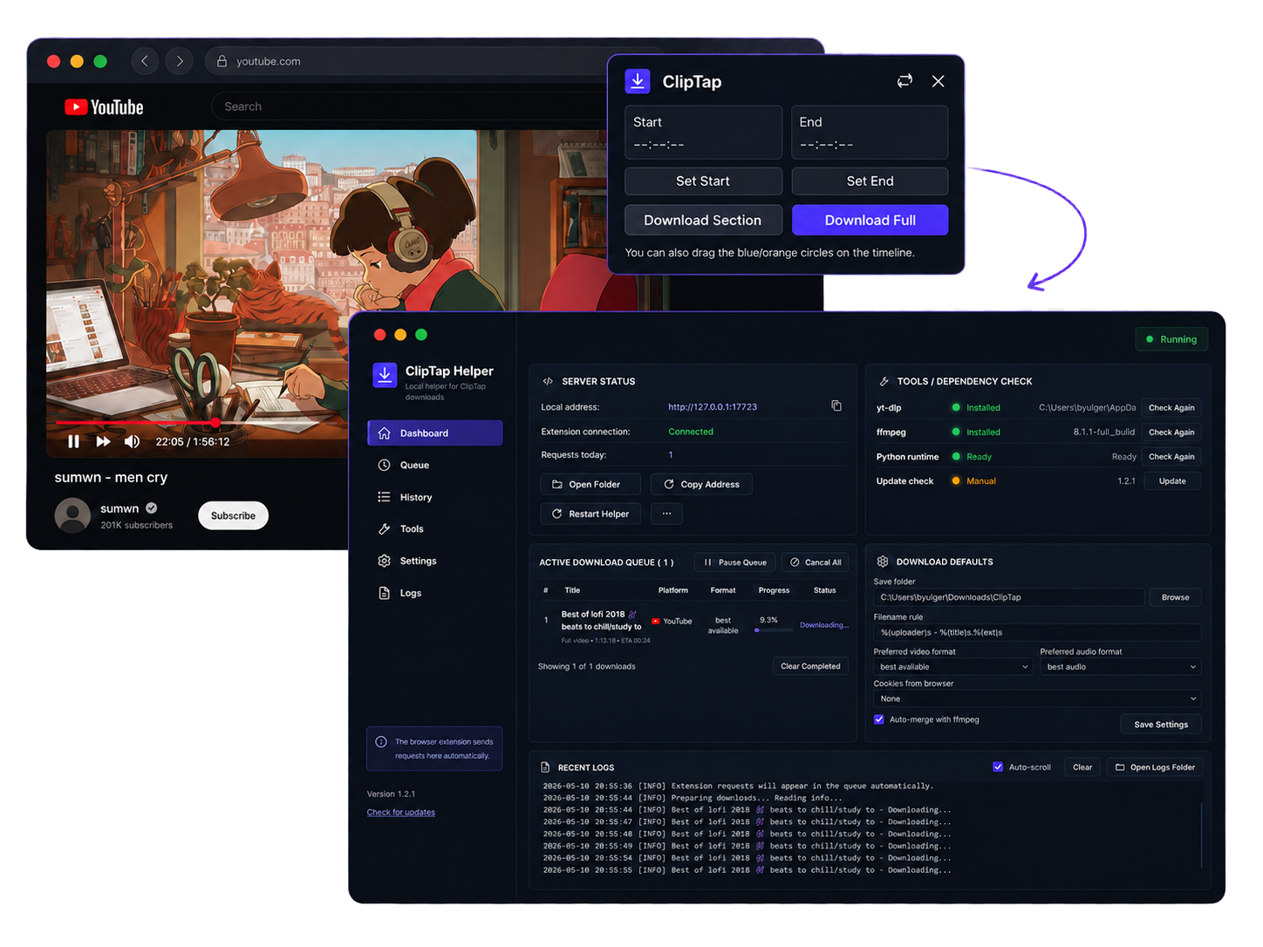Click the Set End button
Screen dimensions: 1263x947
(870, 181)
